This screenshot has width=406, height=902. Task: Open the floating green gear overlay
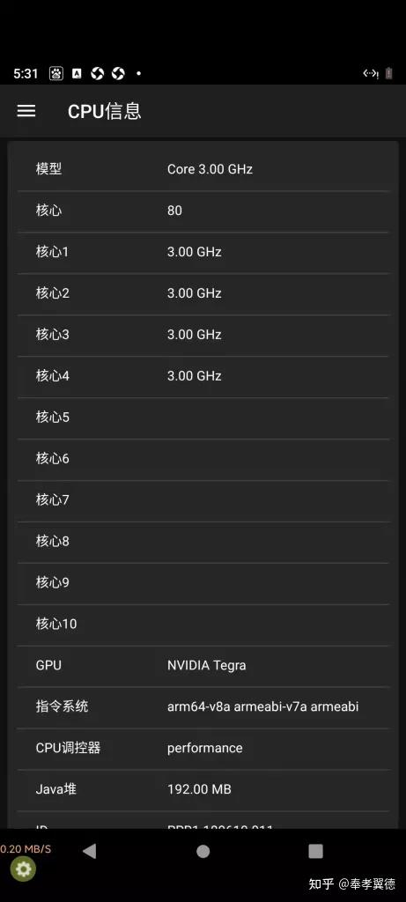23,869
